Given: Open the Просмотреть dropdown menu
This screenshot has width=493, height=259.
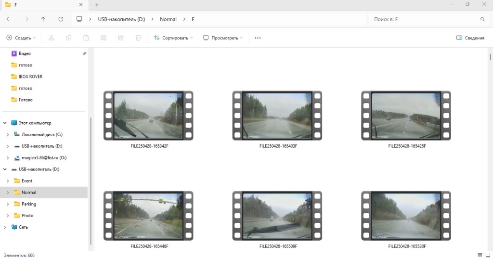Looking at the screenshot, I should point(223,38).
